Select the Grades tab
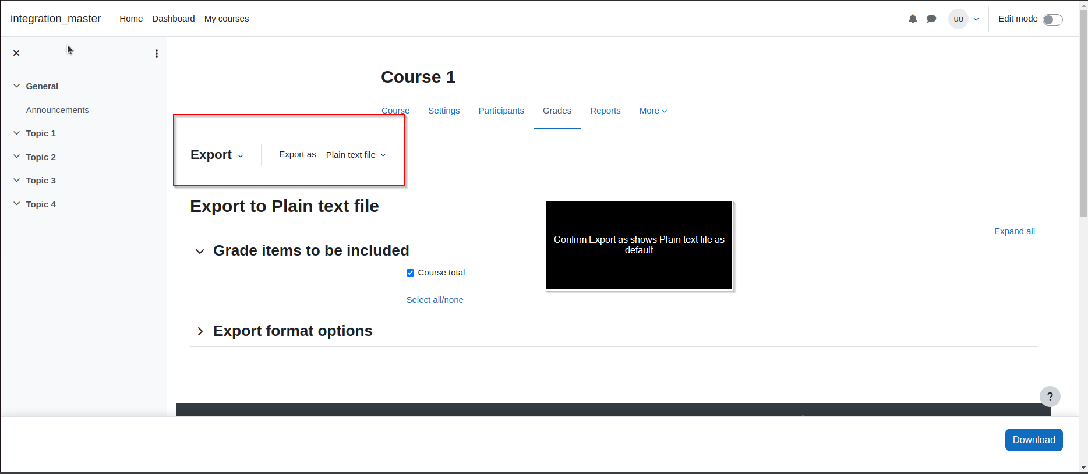Screen dimensions: 1088x474 click(557, 111)
